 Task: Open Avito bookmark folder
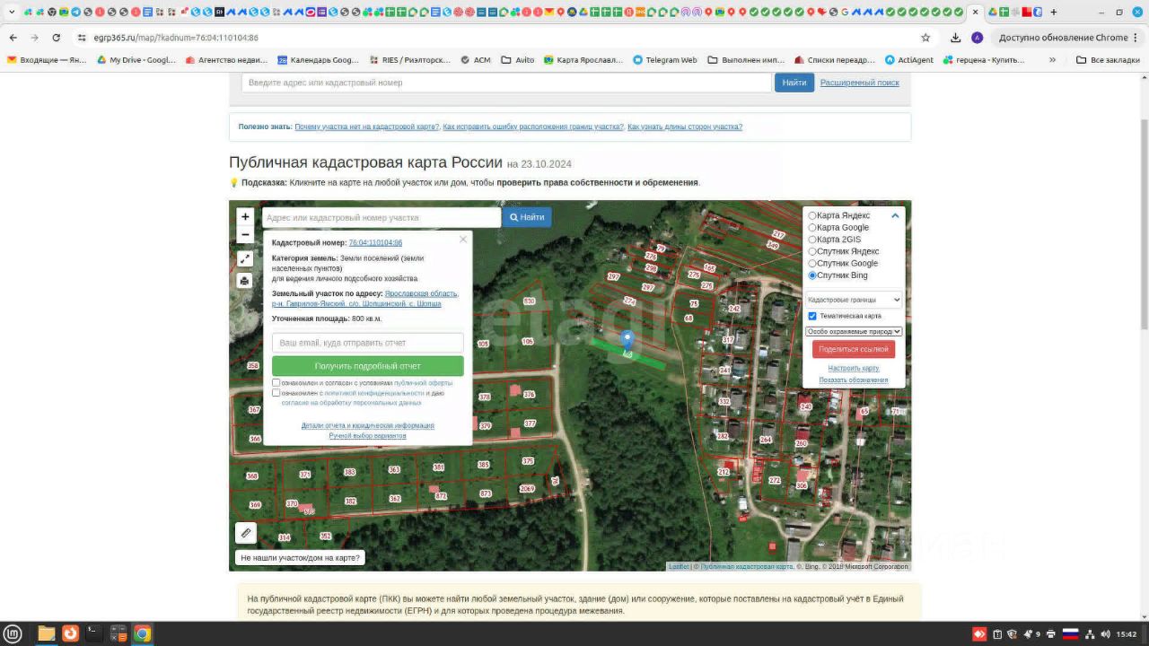click(x=518, y=60)
